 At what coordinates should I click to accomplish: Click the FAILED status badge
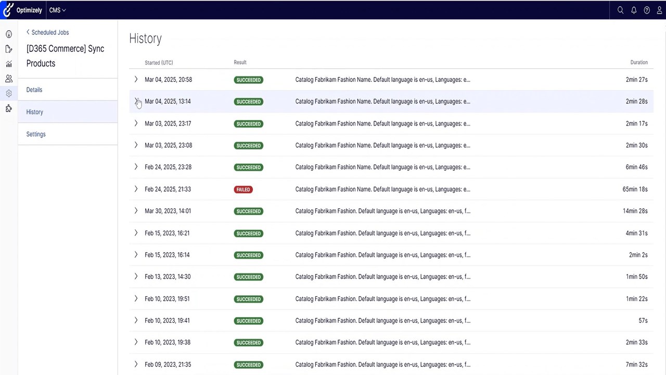click(x=243, y=190)
